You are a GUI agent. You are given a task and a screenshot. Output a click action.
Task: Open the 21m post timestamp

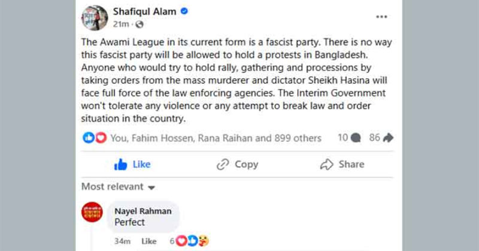click(x=120, y=25)
